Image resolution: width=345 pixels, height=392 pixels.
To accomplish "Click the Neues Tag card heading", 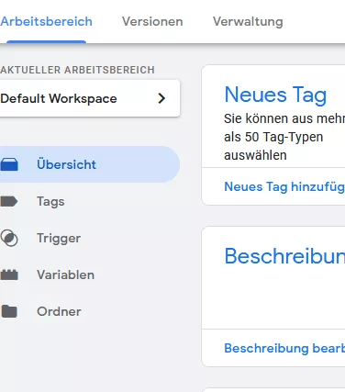I will (275, 95).
